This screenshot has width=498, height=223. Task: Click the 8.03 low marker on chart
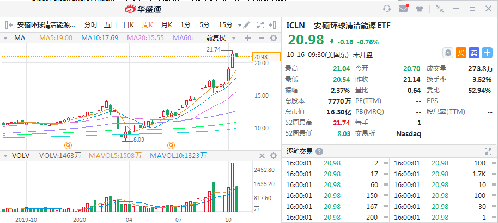[x=139, y=139]
